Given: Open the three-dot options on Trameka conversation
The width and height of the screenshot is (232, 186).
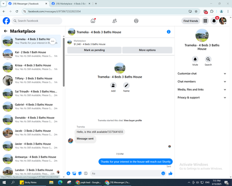Looking at the screenshot, I should point(52,41).
